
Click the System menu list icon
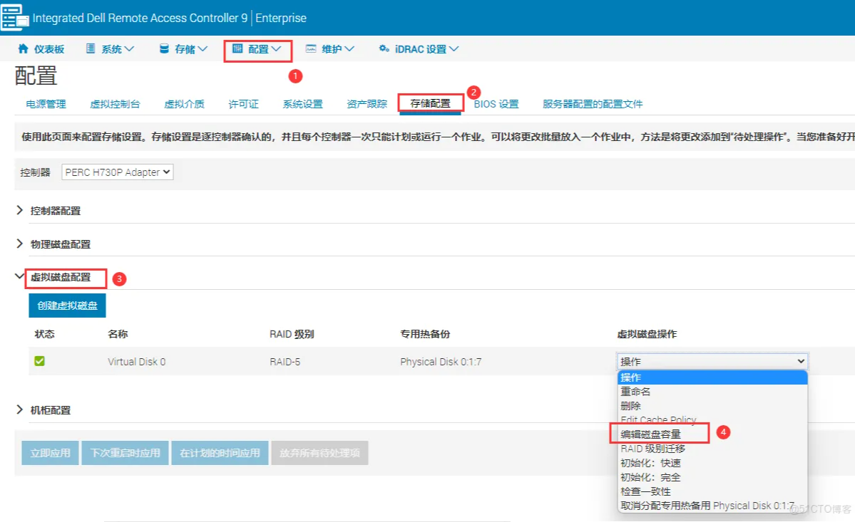coord(91,49)
